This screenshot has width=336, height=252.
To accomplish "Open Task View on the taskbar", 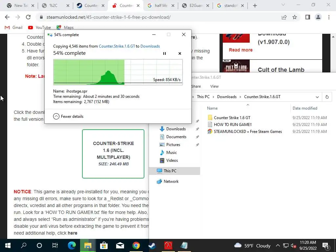I will pyautogui.click(x=55, y=245).
